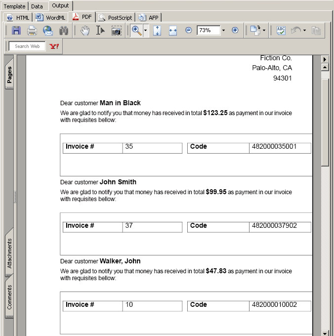Open the PostScript output tab

pos(115,18)
